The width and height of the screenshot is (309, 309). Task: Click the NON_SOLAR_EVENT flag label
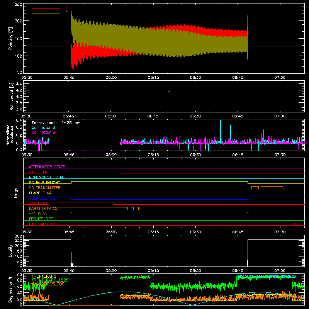47,177
